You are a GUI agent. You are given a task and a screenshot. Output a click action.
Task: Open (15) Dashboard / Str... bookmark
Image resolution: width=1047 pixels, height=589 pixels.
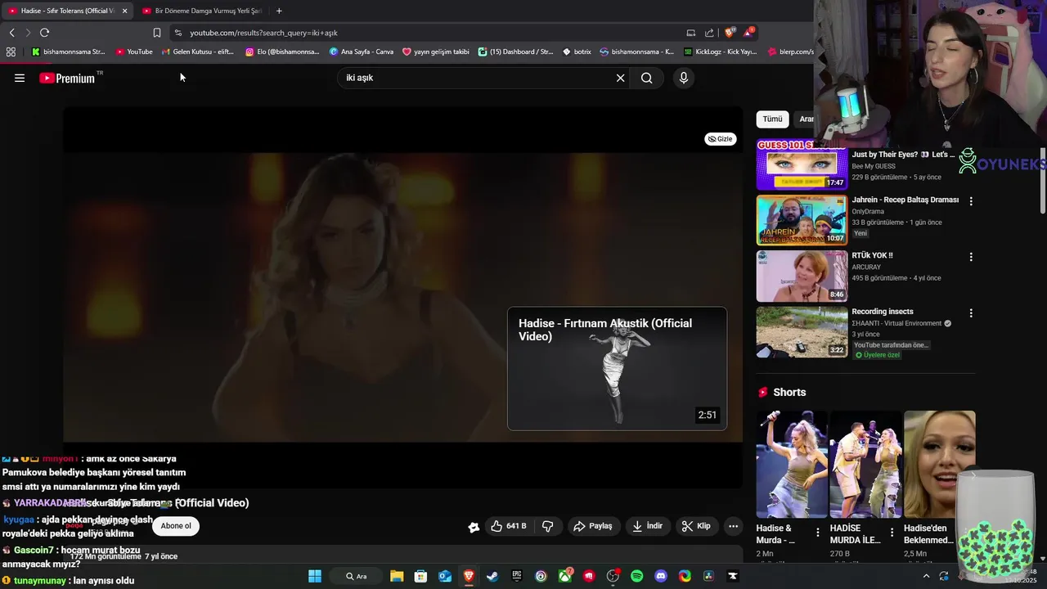516,52
